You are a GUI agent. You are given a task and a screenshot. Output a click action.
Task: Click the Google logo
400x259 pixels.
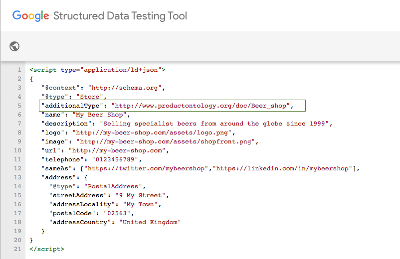30,15
